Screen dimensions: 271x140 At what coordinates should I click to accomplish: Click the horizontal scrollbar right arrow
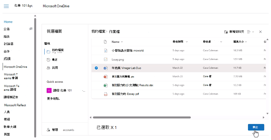(x=263, y=117)
